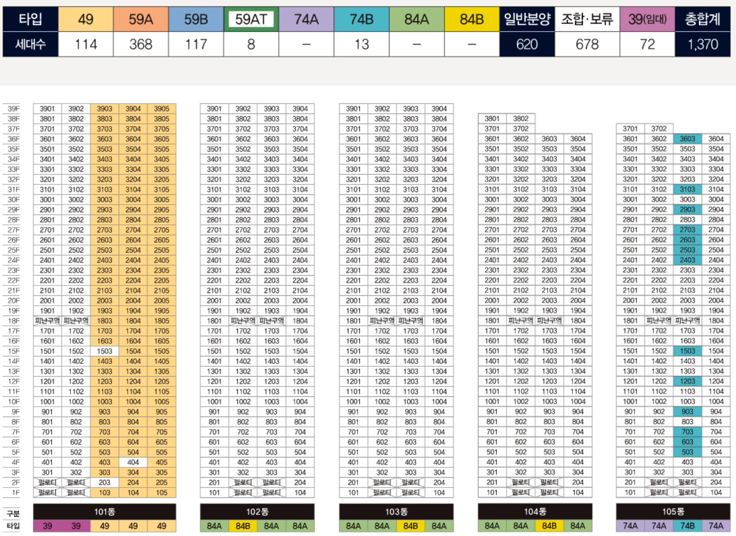Select the 84A type header cell

click(x=417, y=19)
